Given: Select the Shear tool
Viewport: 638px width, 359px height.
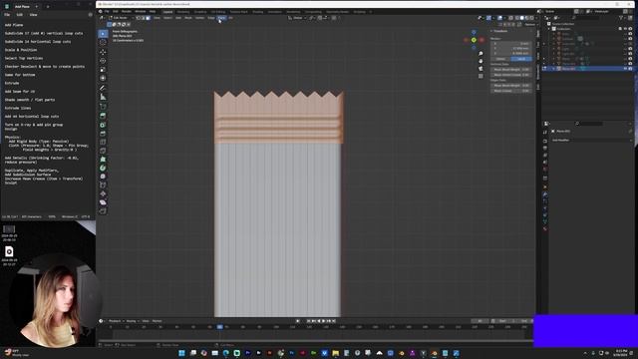Looking at the screenshot, I should 103,202.
